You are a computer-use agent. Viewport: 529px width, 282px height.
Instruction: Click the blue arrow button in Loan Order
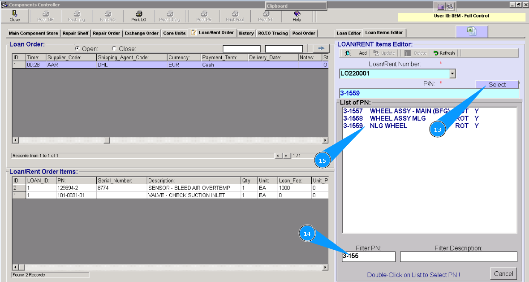[x=321, y=48]
